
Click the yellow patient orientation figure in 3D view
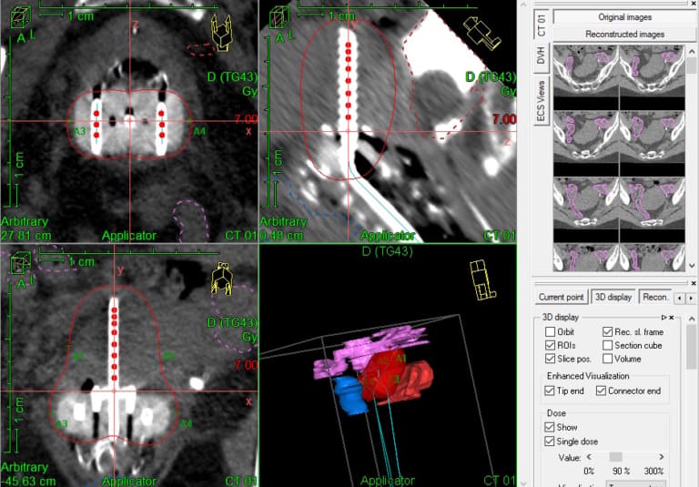[x=482, y=279]
